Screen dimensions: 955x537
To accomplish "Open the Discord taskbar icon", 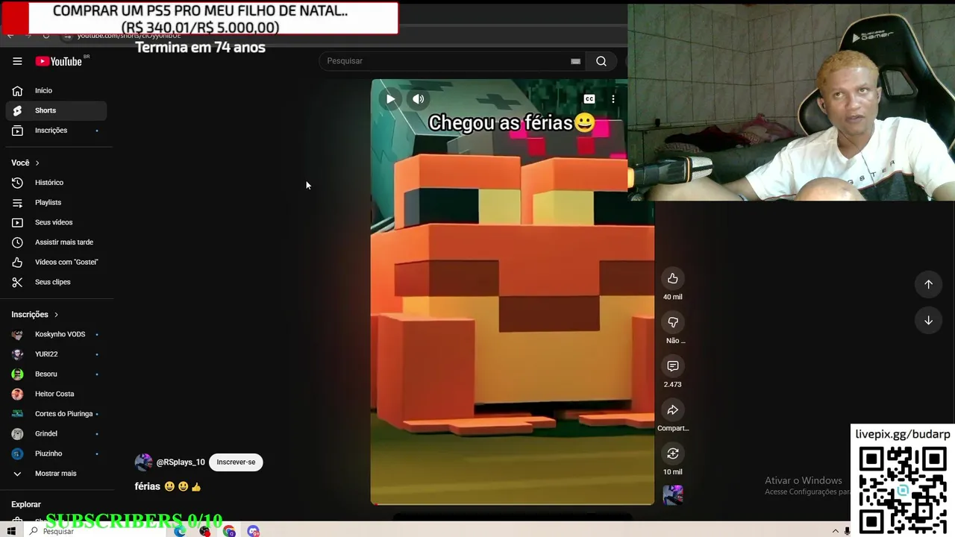I will click(254, 531).
